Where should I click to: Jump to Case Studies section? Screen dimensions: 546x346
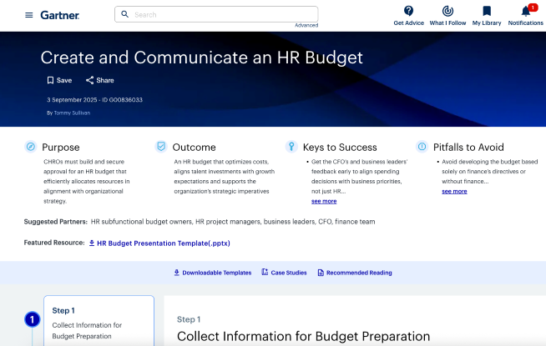284,273
